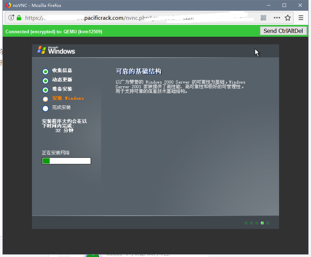Click the Send CtrlAltDel button

pos(283,31)
